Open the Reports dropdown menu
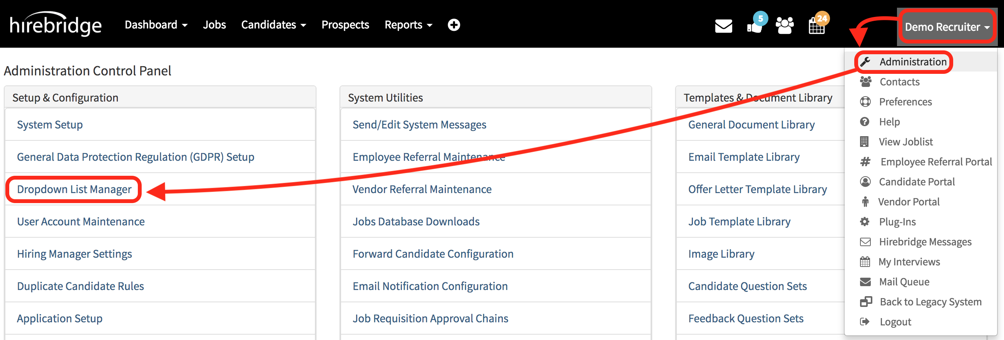This screenshot has width=1004, height=340. [408, 25]
